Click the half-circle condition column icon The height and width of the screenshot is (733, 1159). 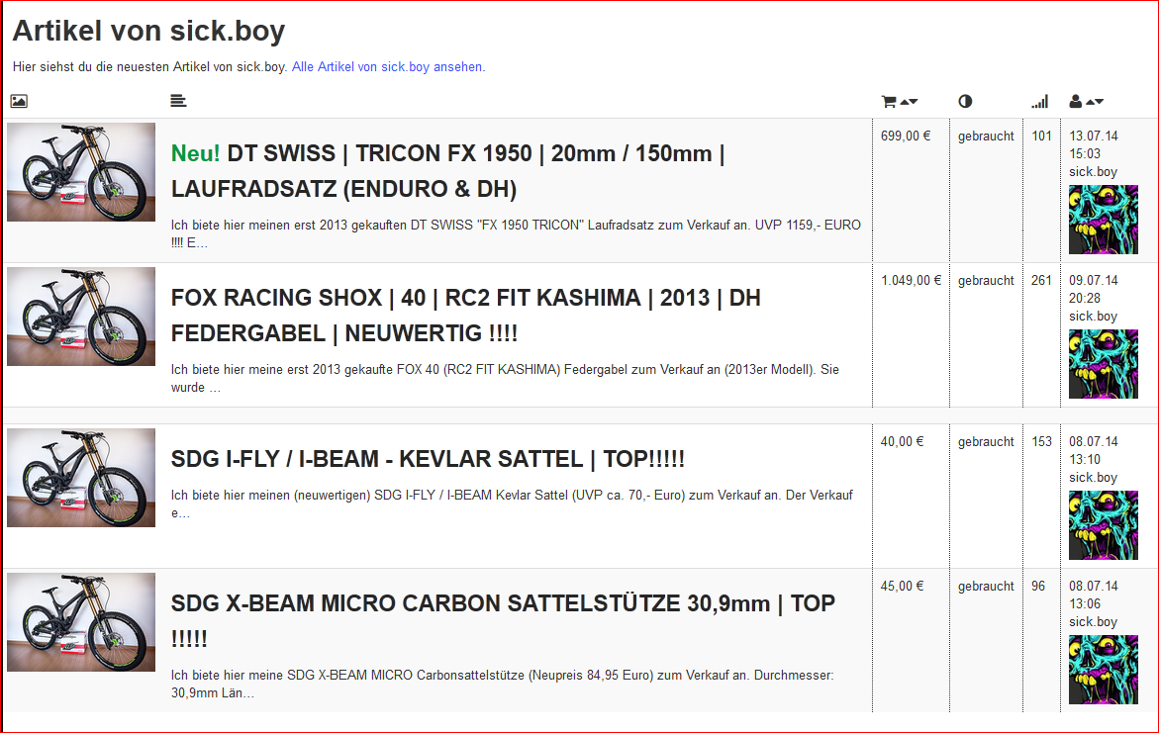click(x=965, y=101)
